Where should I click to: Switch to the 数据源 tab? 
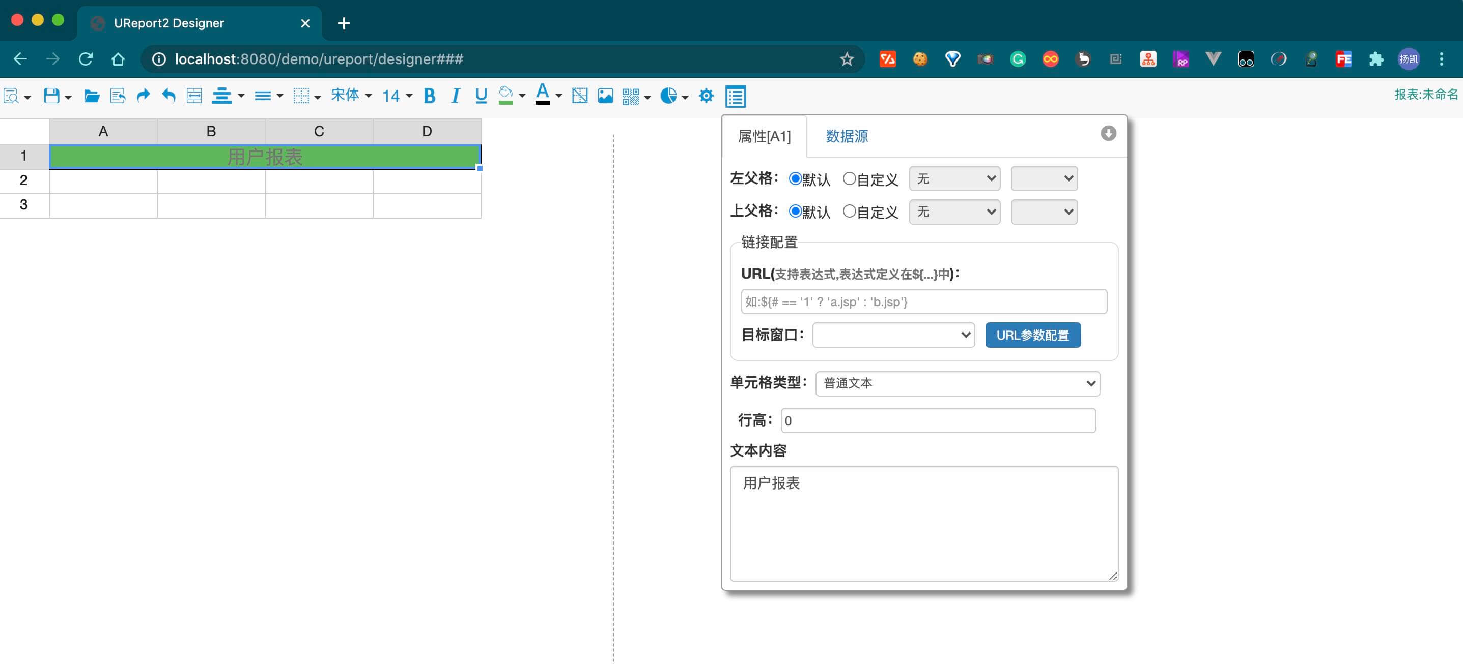(846, 136)
